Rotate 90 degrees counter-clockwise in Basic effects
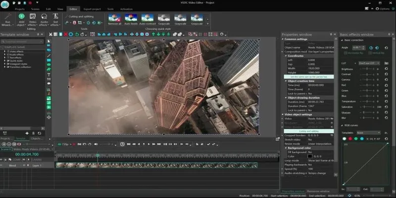The image size is (396, 198). [371, 48]
